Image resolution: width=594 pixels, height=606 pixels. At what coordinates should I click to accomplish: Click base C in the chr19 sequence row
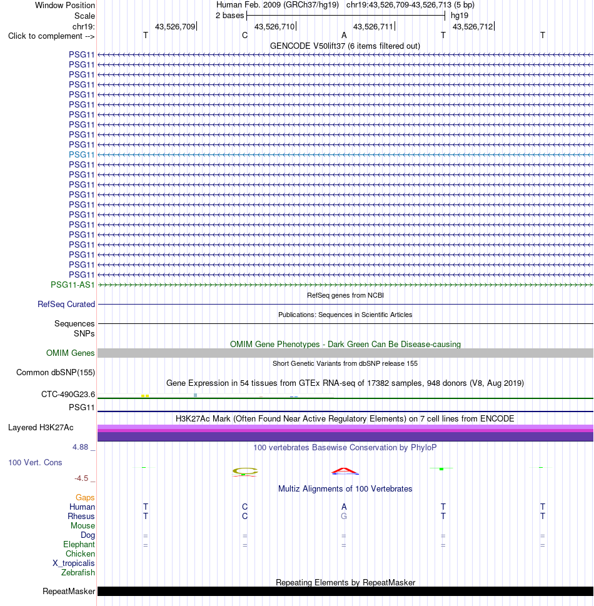pyautogui.click(x=244, y=36)
